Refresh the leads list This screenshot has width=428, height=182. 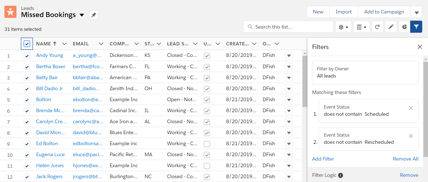pyautogui.click(x=377, y=27)
